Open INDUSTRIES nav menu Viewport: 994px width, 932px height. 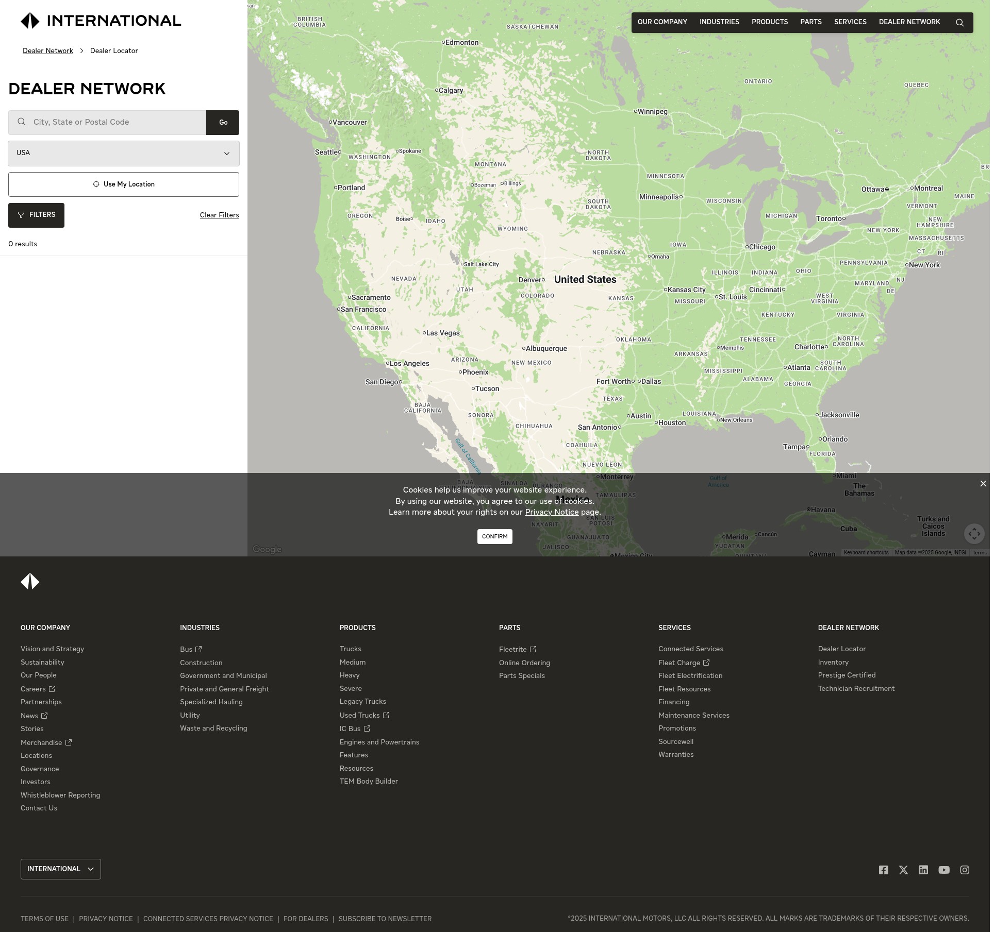[719, 22]
